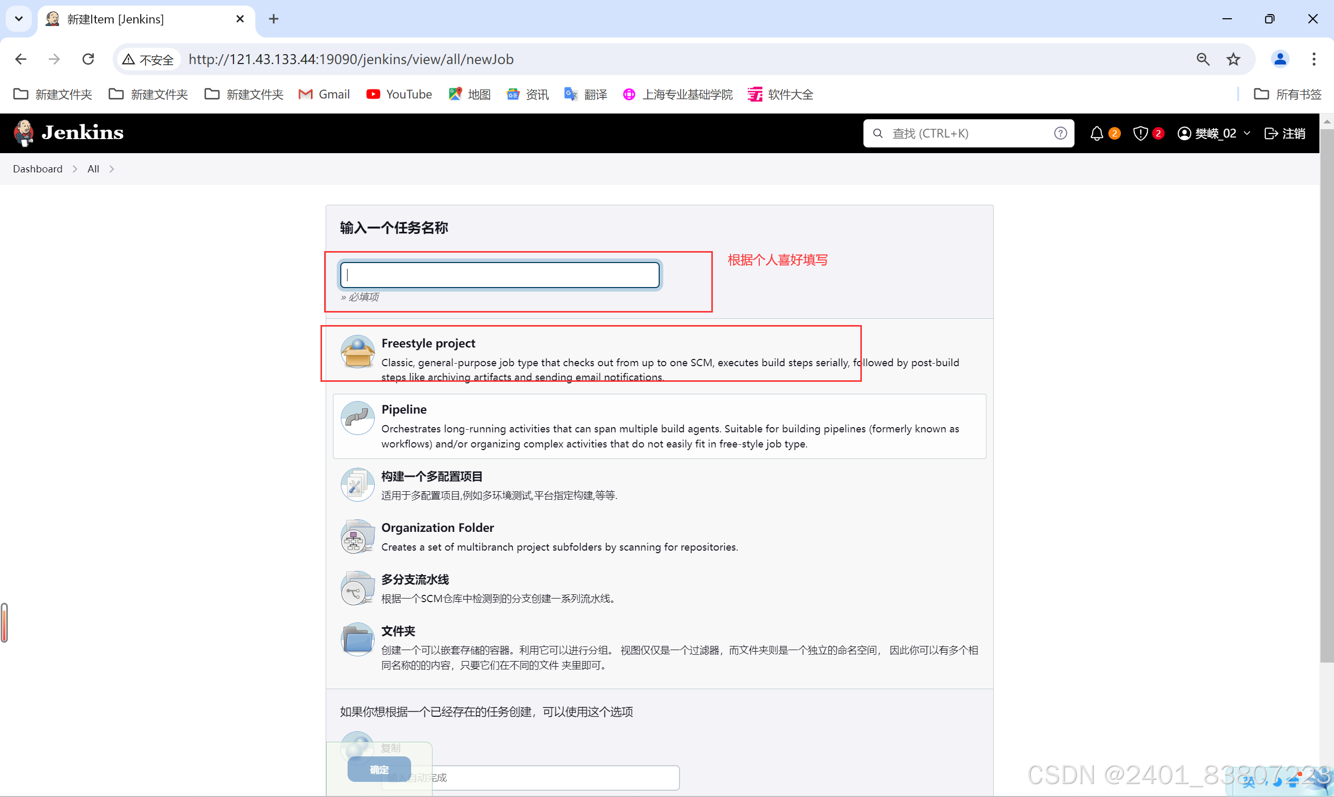Select the Pipeline project type icon
This screenshot has width=1334, height=797.
coord(357,418)
